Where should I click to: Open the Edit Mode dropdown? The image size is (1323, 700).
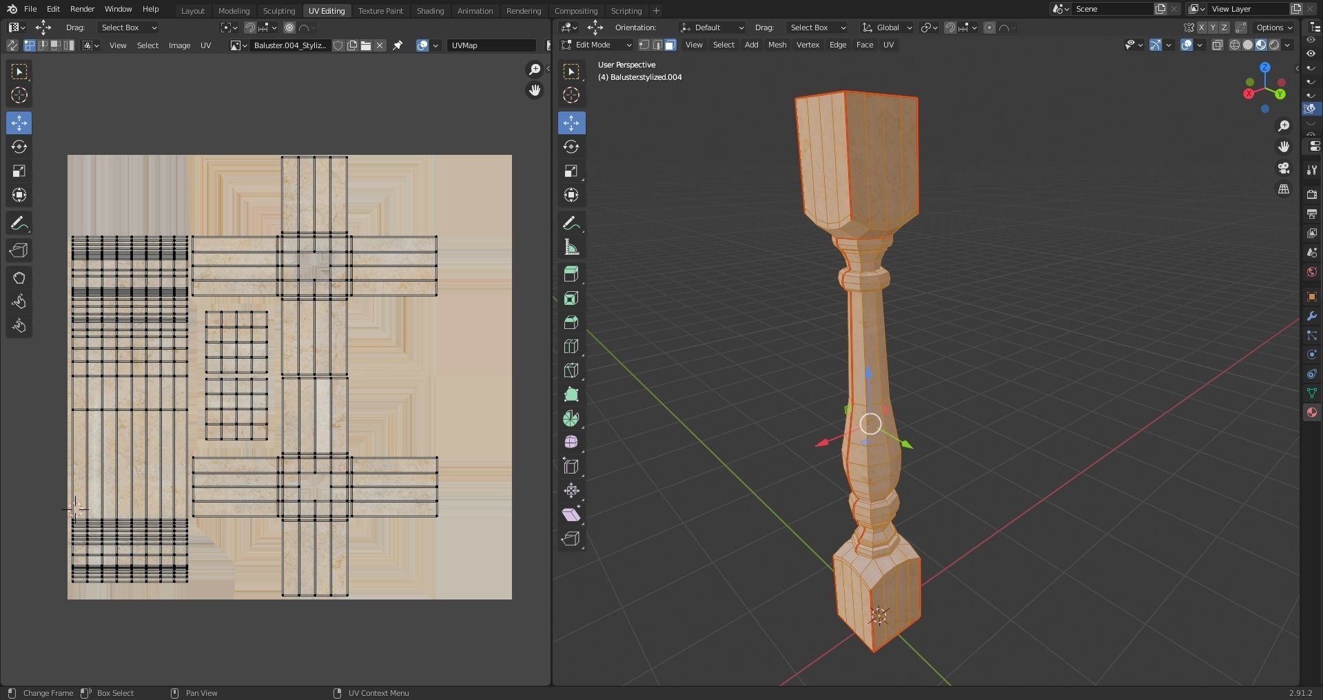[x=597, y=45]
